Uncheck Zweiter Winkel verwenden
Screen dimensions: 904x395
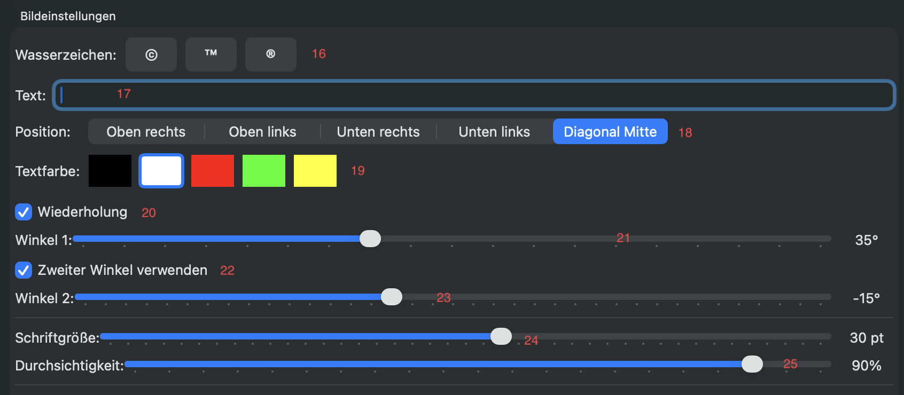[24, 270]
